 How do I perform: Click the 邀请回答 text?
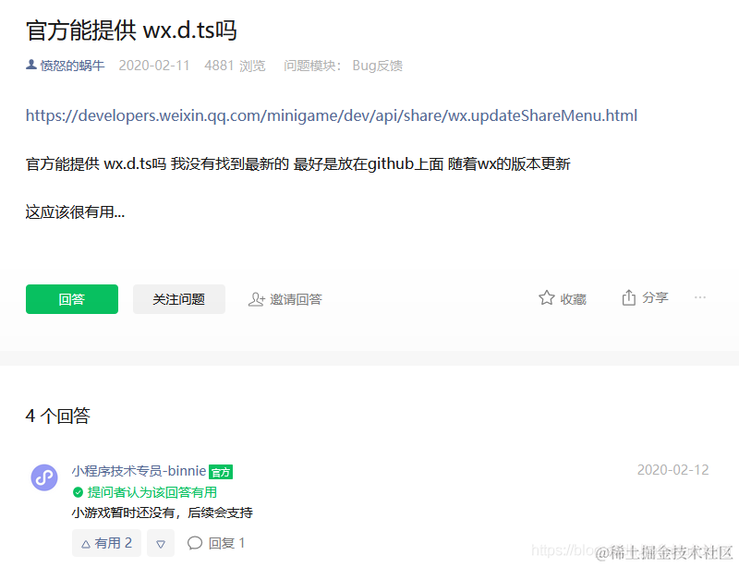(296, 299)
